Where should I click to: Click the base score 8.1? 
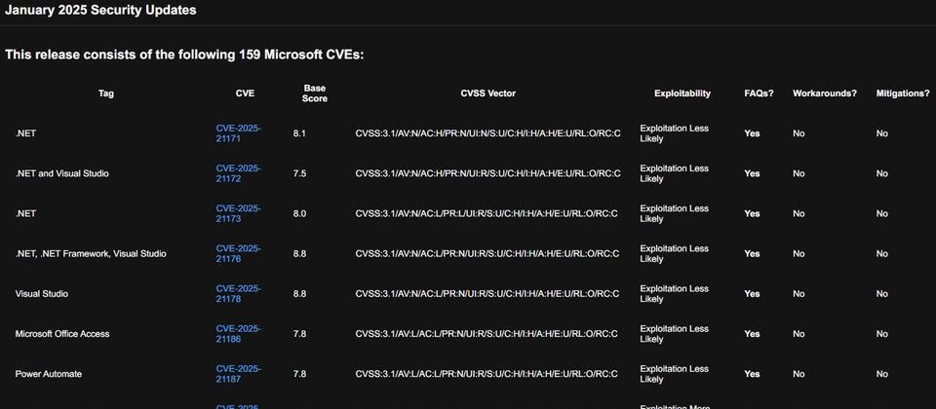(299, 133)
